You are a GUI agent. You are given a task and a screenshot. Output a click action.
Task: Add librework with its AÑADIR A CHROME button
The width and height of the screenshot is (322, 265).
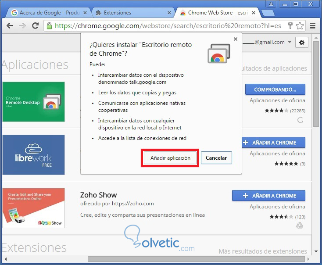(273, 143)
